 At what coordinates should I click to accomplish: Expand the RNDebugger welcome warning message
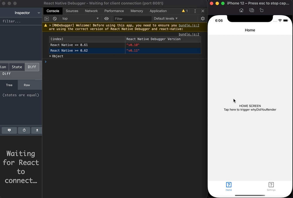click(x=50, y=25)
